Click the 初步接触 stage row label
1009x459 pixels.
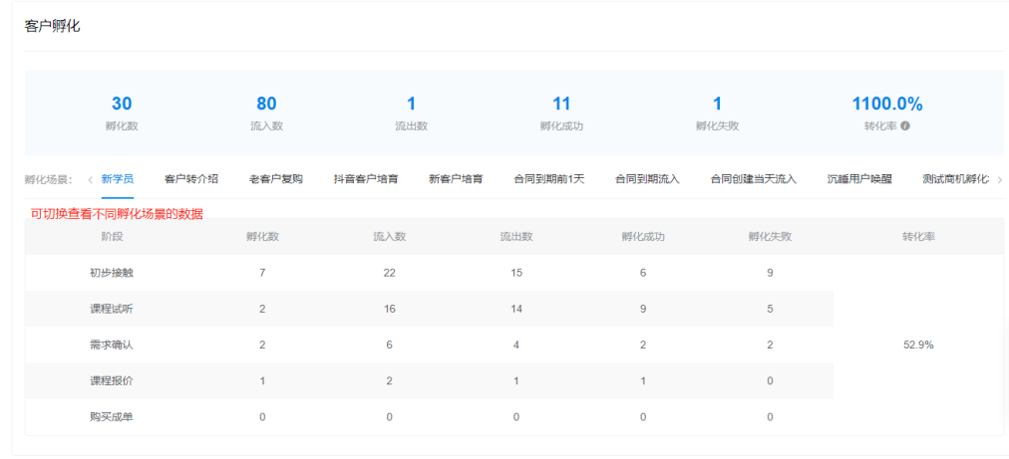(x=112, y=273)
